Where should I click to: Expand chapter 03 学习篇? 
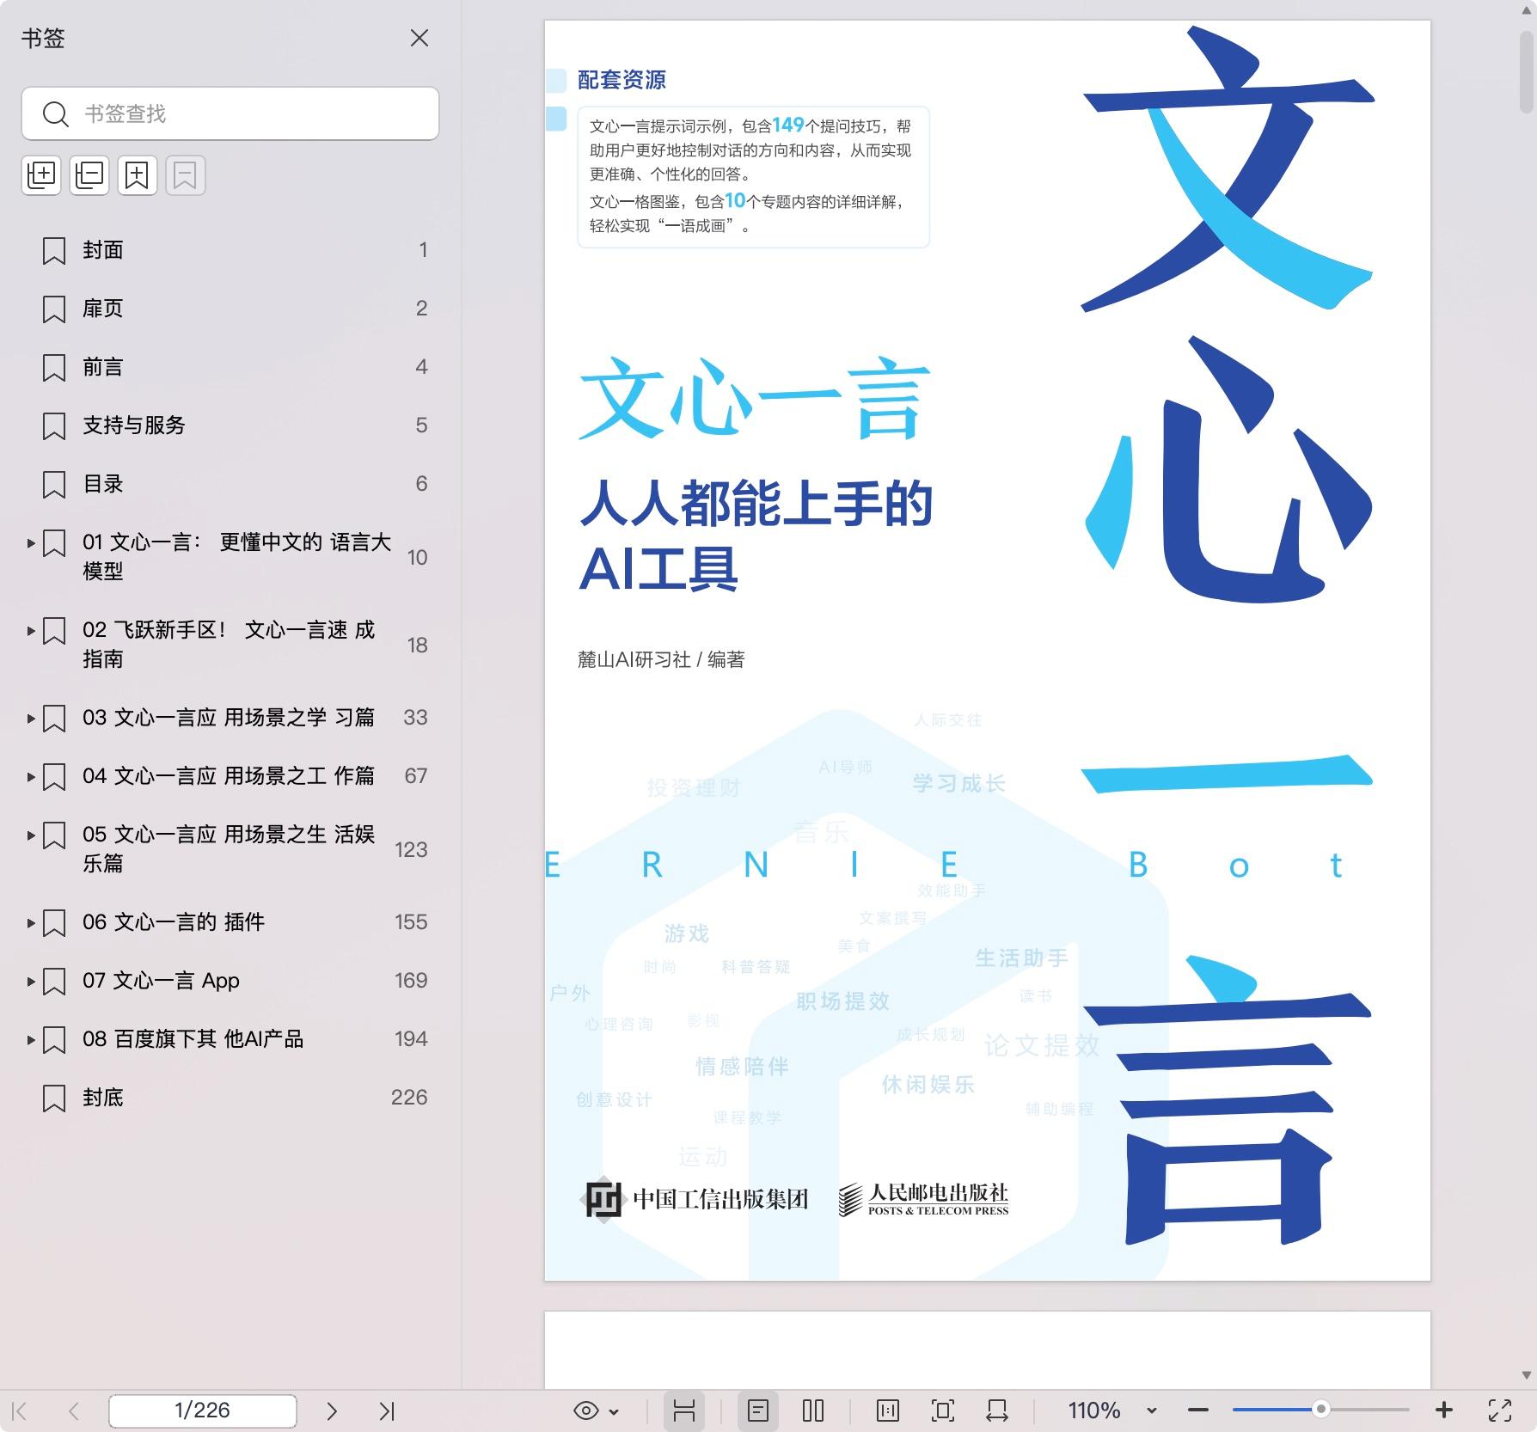tap(31, 719)
